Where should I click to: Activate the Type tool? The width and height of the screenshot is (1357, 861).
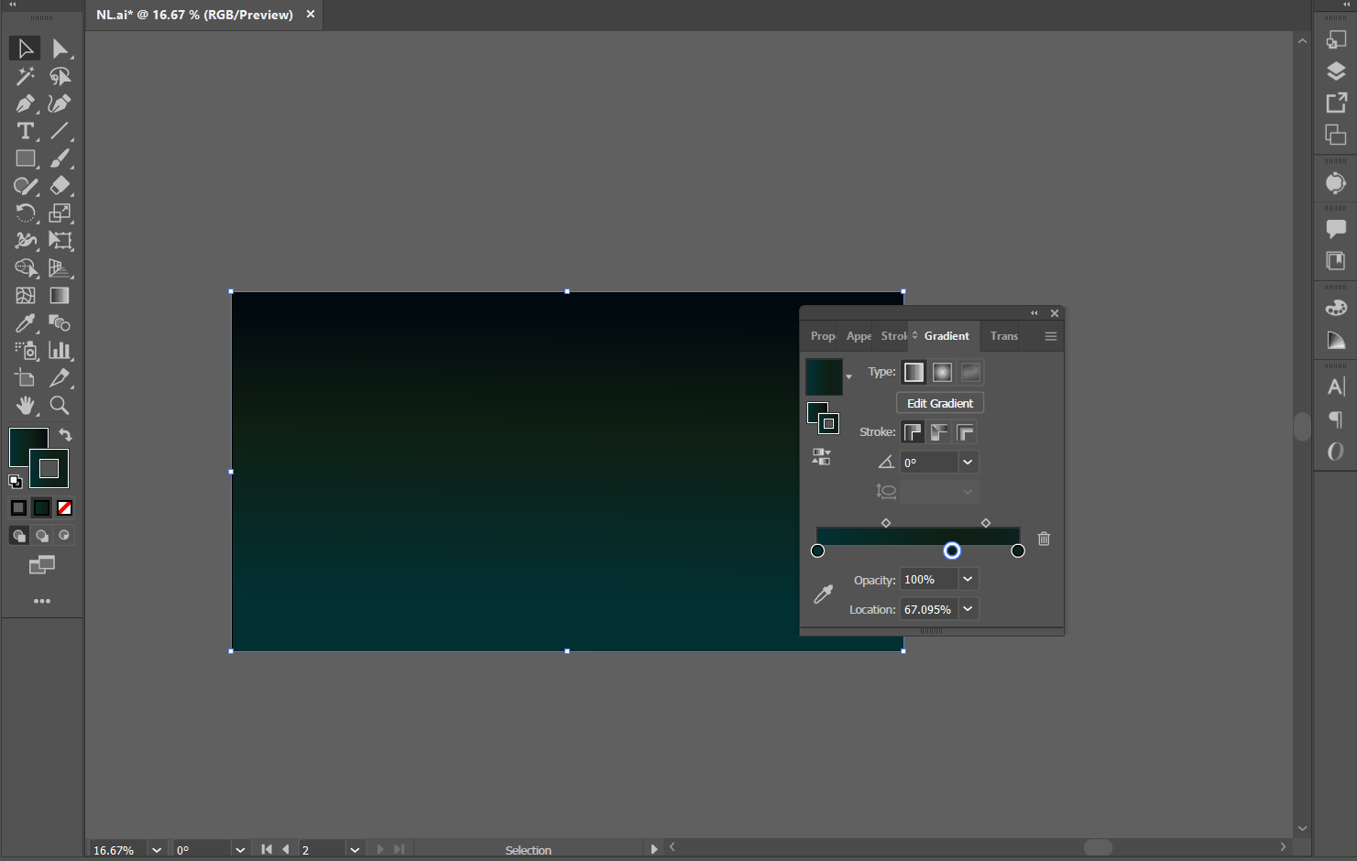pos(25,131)
